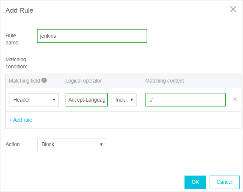
Task: Click the Add Rule dialog title
Action: point(19,10)
